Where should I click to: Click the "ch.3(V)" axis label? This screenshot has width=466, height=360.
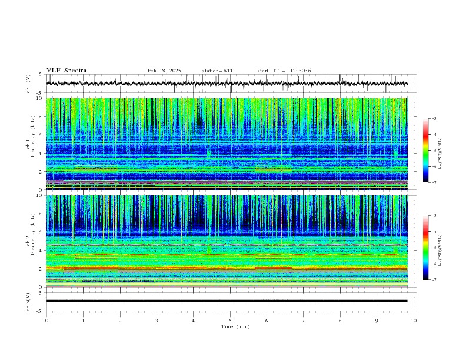coord(28,302)
